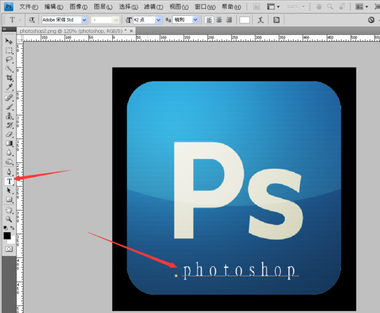
Task: Click the Photoshop Ps logo icon
Action: pos(8,6)
